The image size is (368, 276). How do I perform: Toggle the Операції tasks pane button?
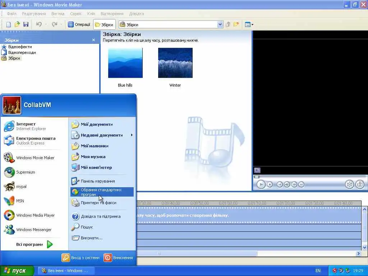coord(79,24)
